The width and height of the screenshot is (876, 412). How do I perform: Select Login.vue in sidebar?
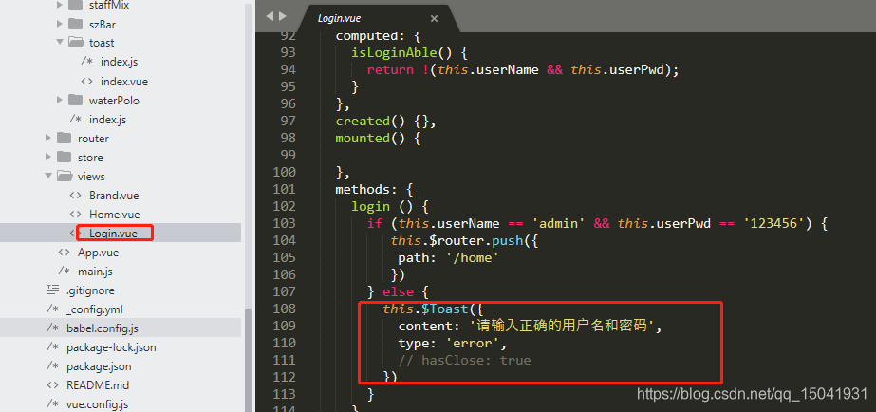[x=113, y=234]
